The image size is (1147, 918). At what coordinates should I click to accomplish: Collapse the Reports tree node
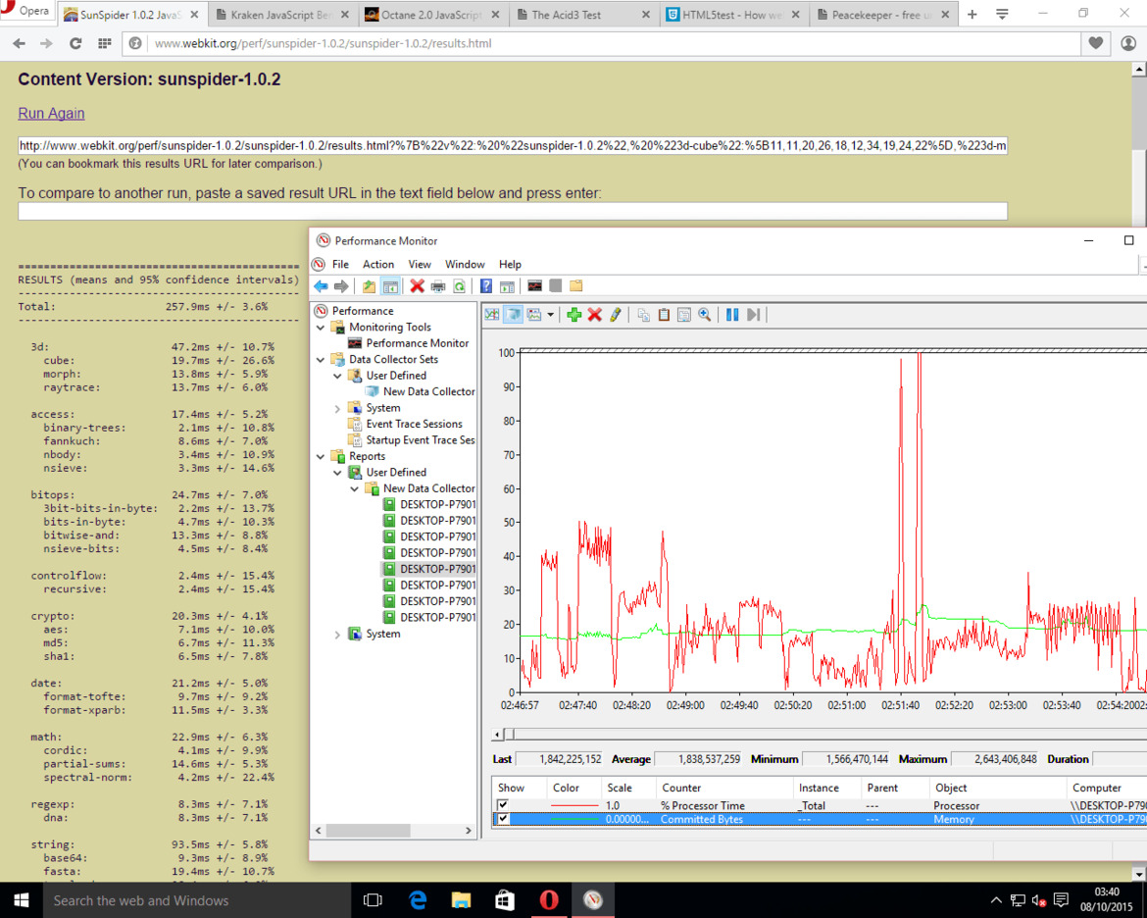coord(321,456)
